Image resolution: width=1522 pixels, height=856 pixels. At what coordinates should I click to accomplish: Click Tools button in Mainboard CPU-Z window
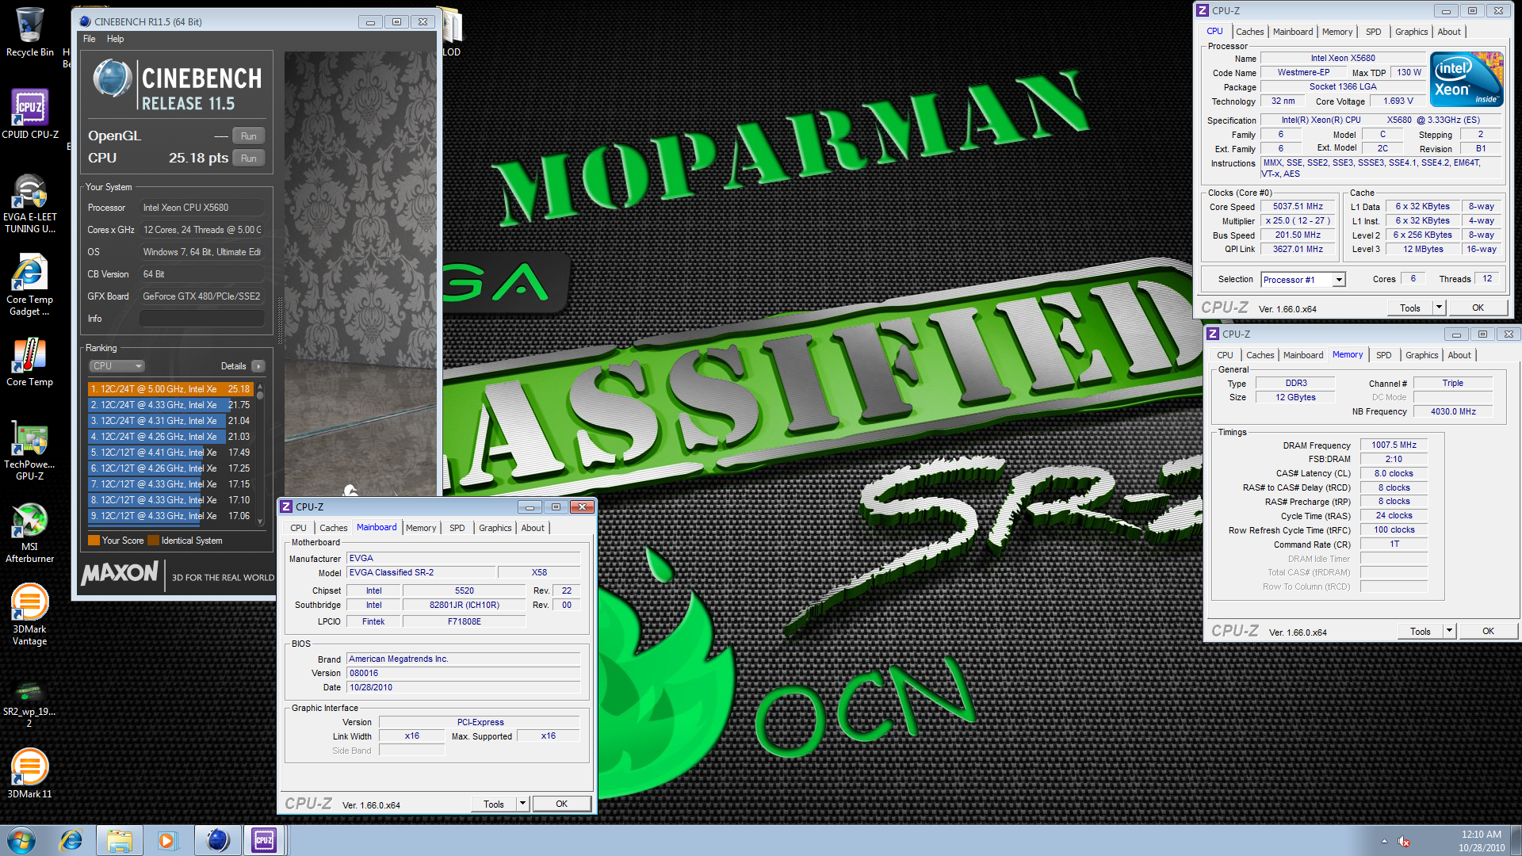tap(493, 804)
